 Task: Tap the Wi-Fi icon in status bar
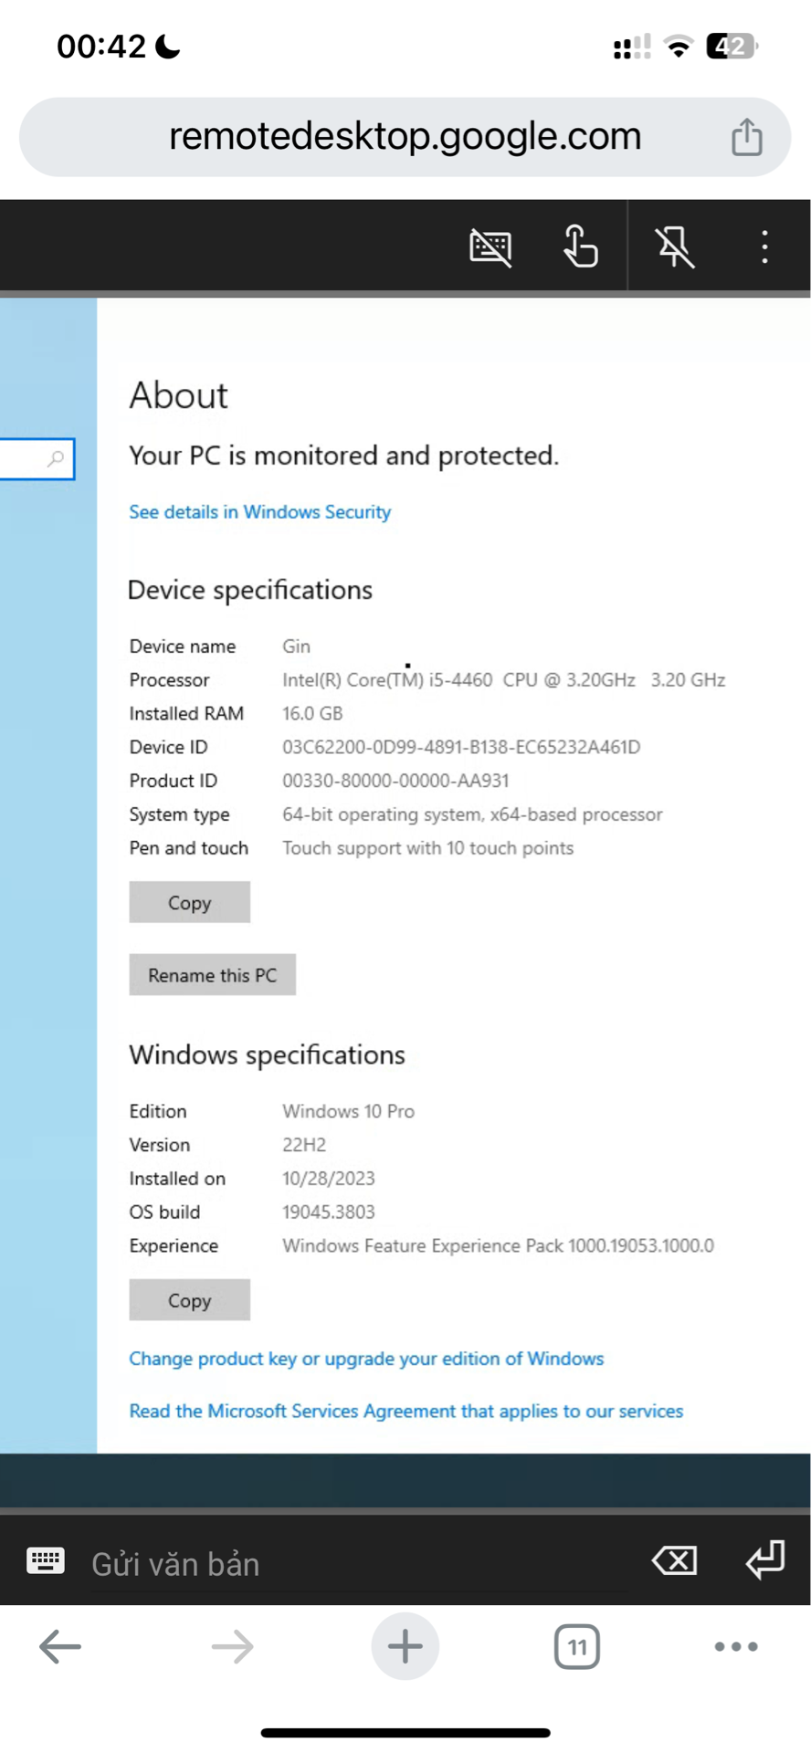coord(678,46)
